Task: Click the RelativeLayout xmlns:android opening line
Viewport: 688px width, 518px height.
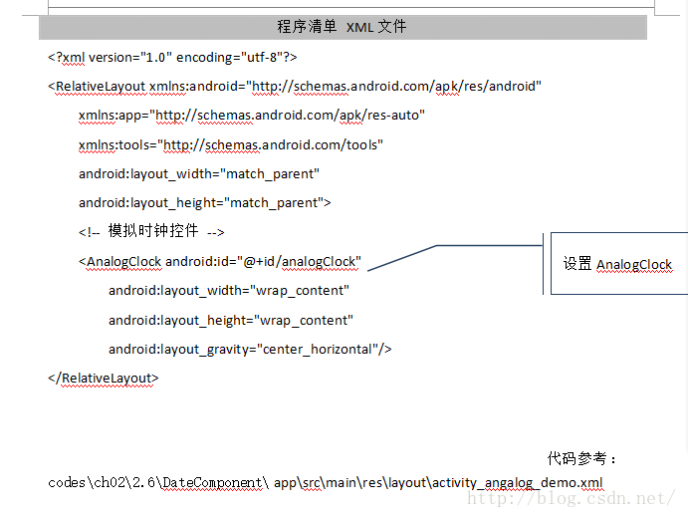Action: pos(295,87)
